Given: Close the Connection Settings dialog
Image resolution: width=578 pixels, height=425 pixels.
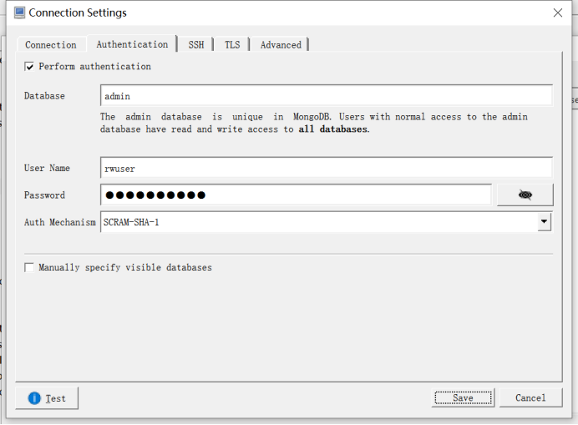Looking at the screenshot, I should 558,13.
